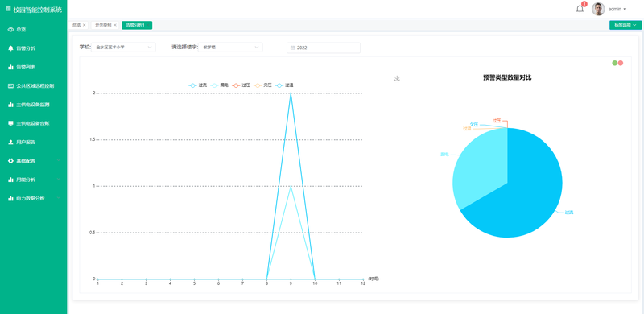Toggle the 过压 series in chart legend

(x=241, y=85)
